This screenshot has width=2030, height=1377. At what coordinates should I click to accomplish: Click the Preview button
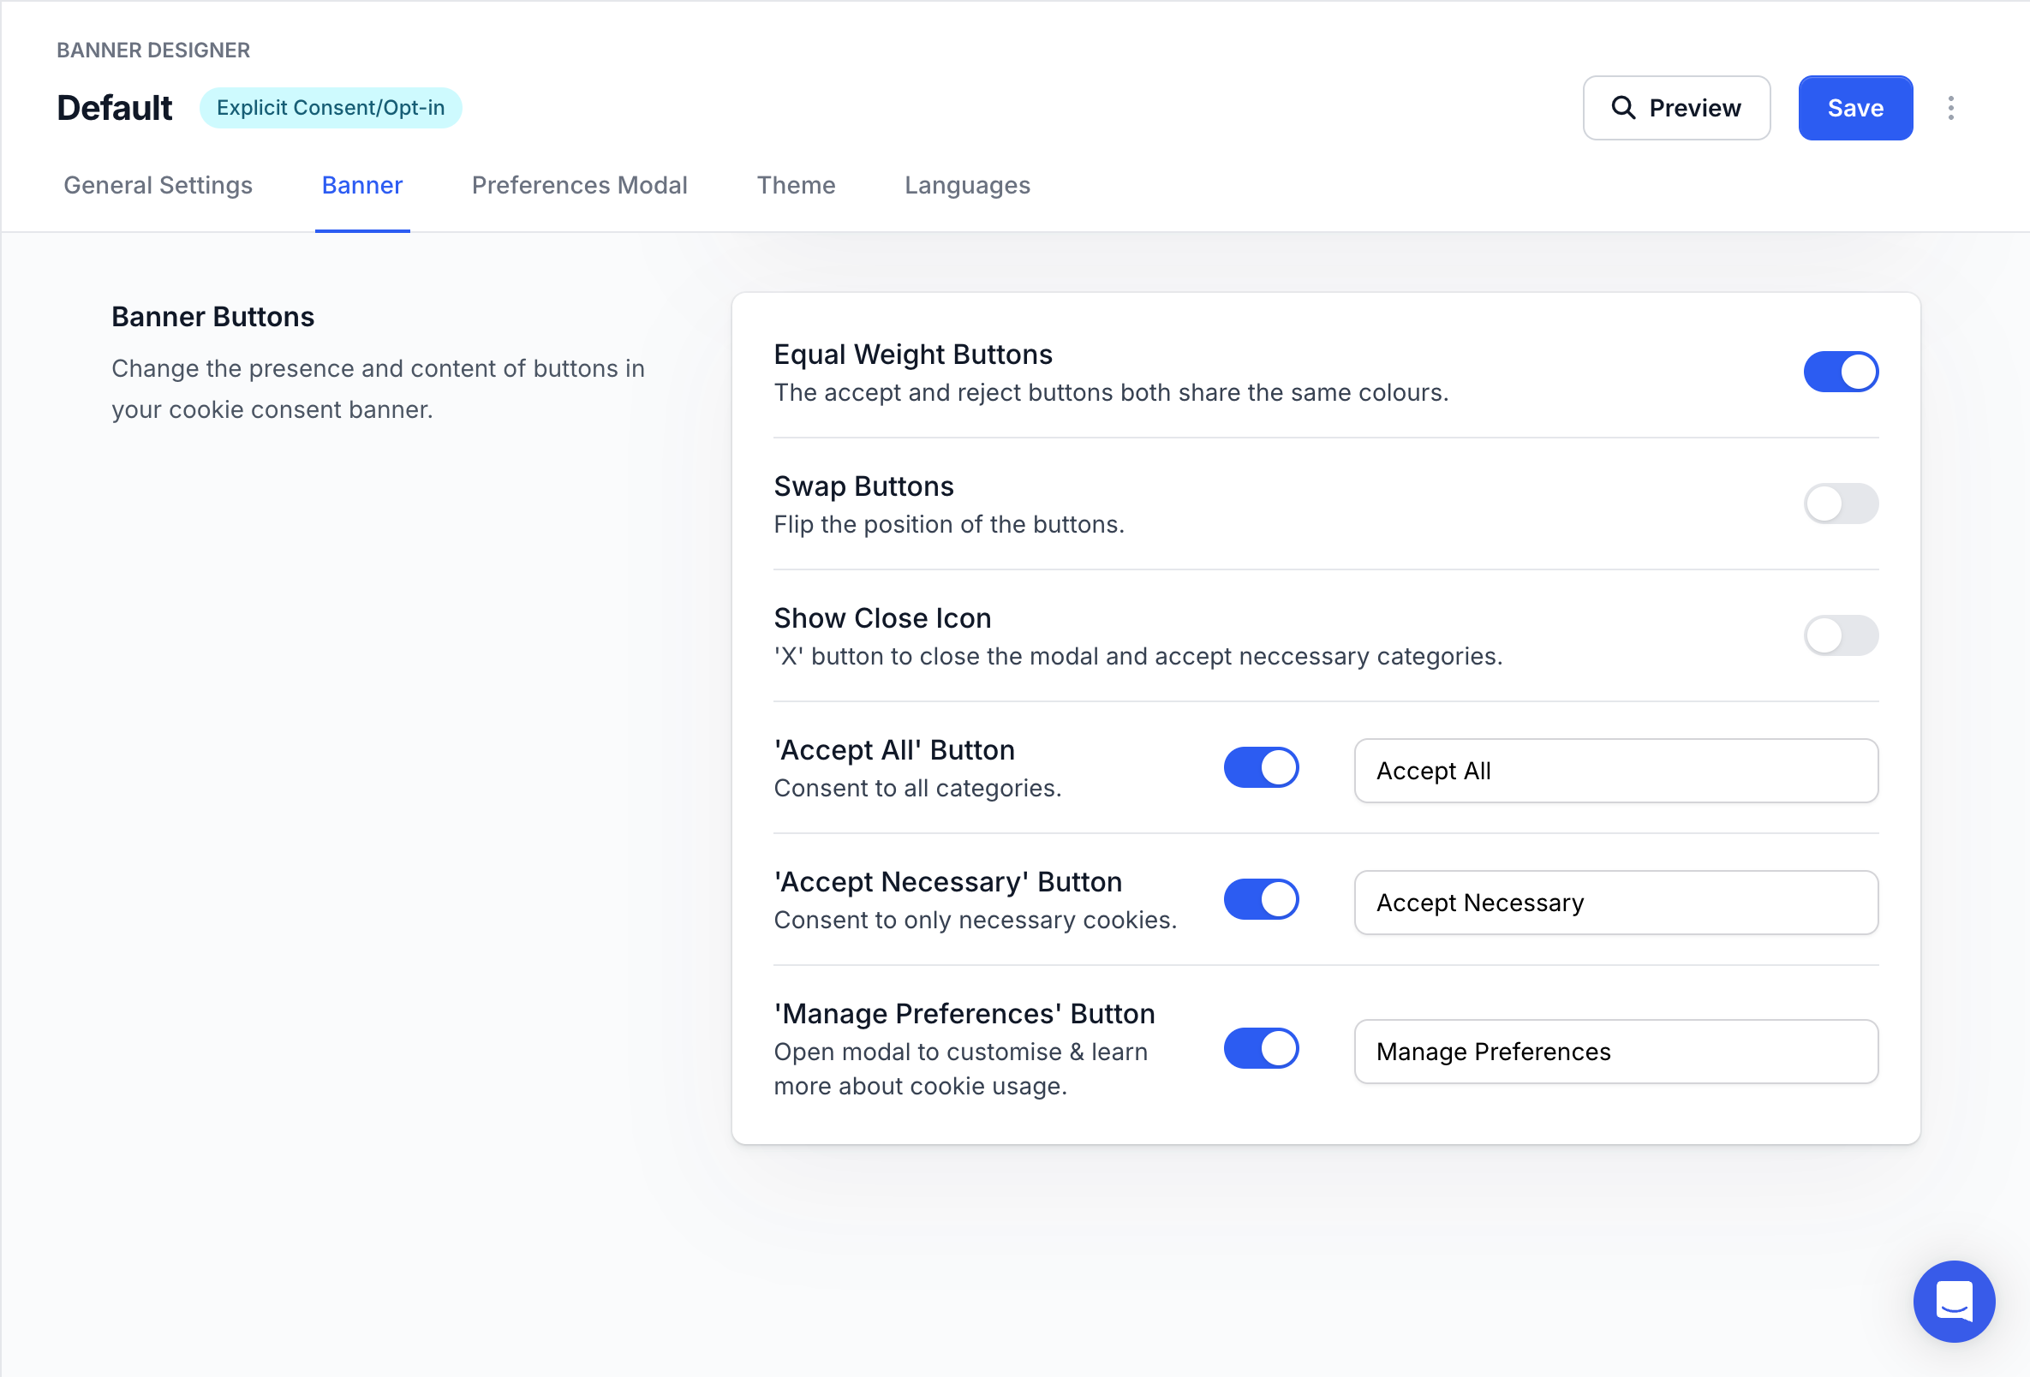[1676, 108]
